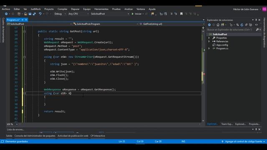Pin the Program.cs tab
Screen dimensions: 267x150
point(23,20)
